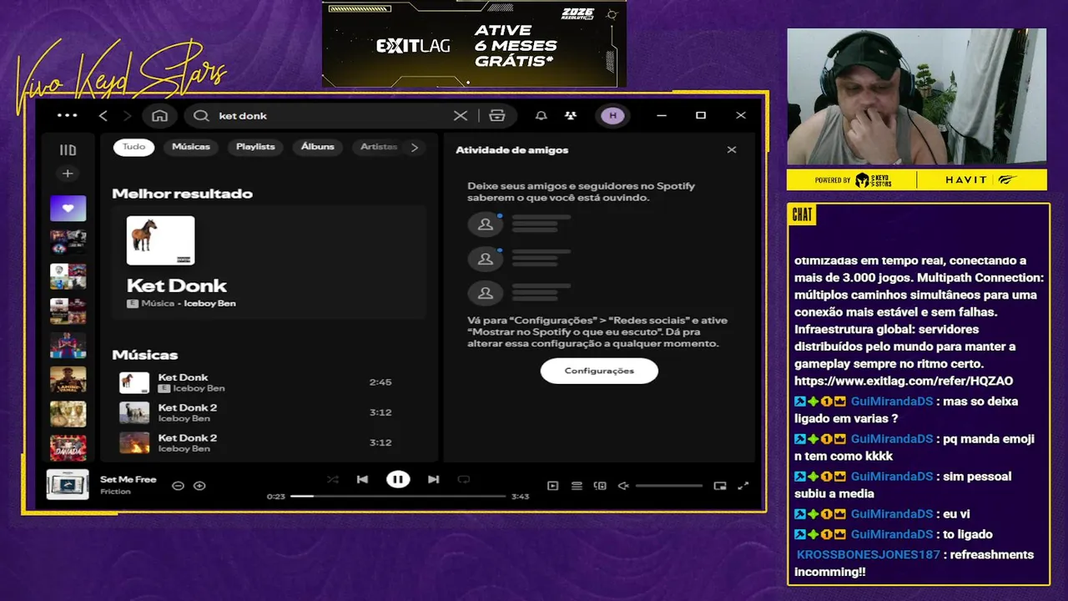Show more filter chips with the right chevron
Image resolution: width=1068 pixels, height=601 pixels.
pos(415,147)
